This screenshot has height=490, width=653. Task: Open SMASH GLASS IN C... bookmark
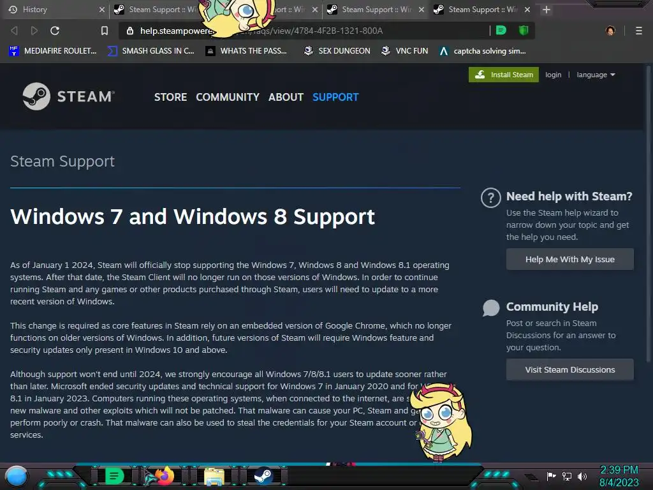coord(150,51)
